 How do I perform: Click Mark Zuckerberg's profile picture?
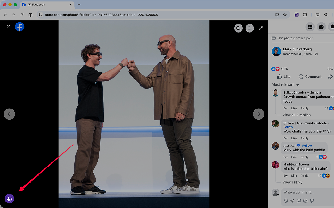(x=276, y=51)
